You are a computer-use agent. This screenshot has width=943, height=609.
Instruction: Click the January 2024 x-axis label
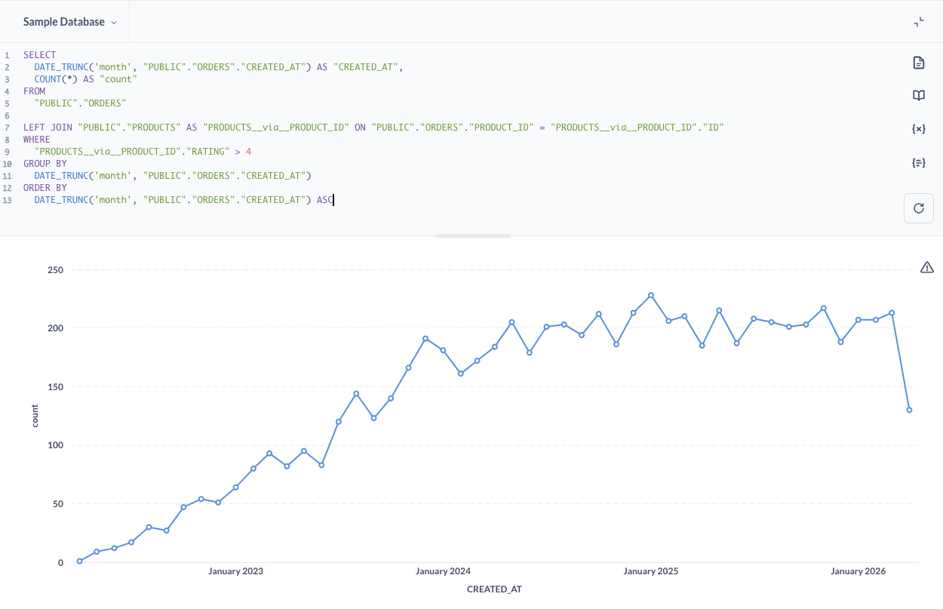pos(443,571)
